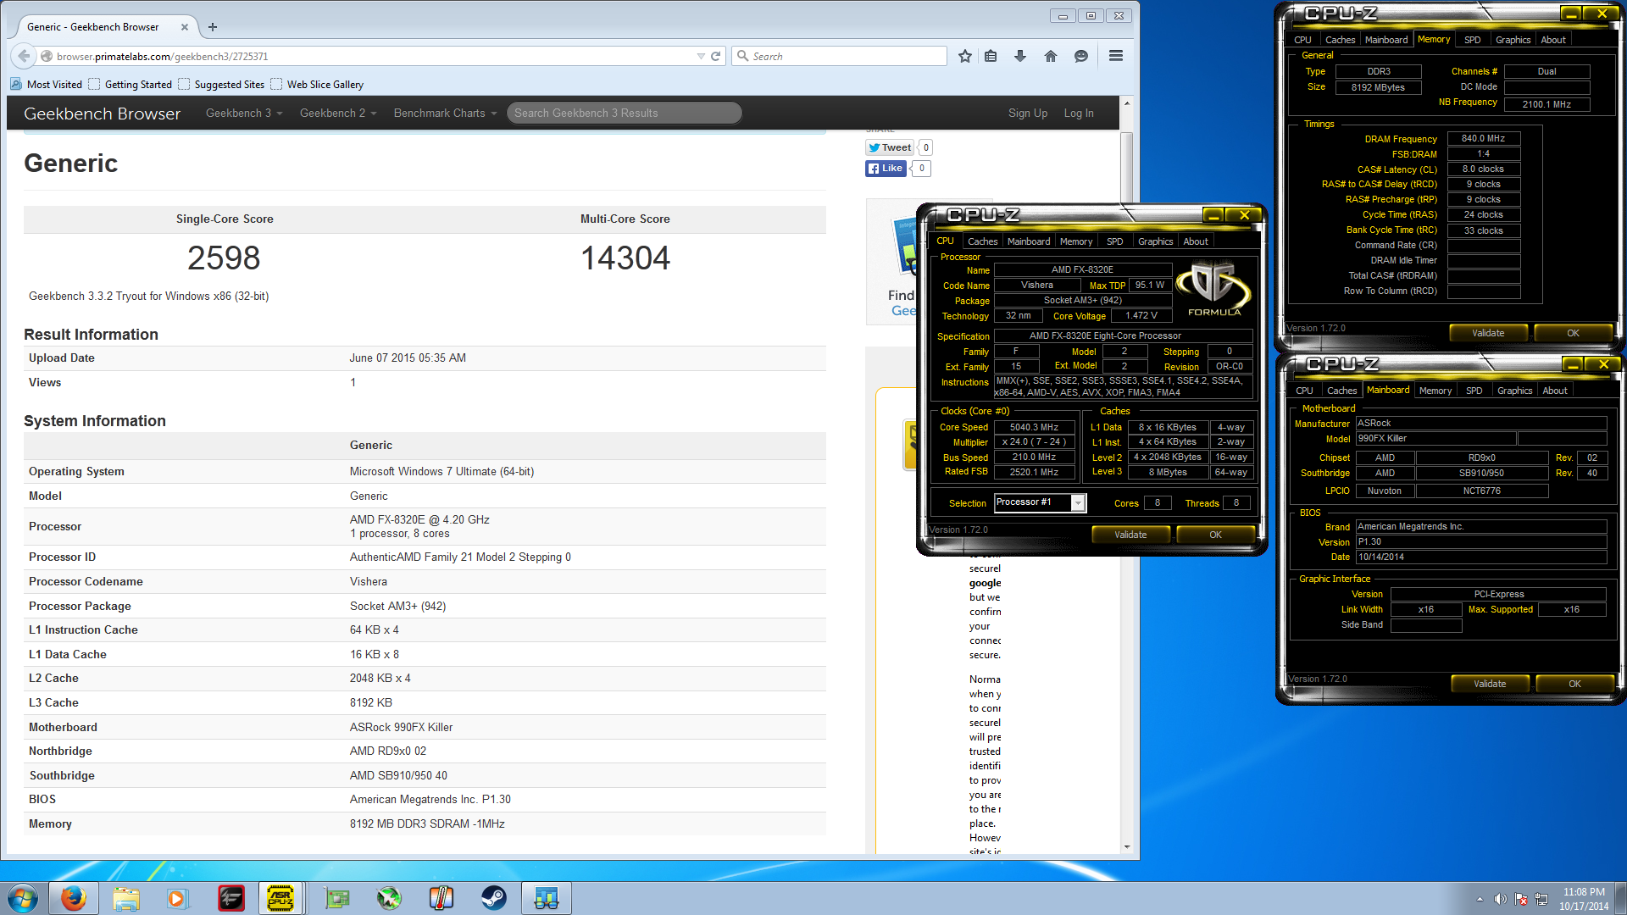Open Windows Explorer from the taskbar
Image resolution: width=1627 pixels, height=915 pixels.
click(126, 898)
